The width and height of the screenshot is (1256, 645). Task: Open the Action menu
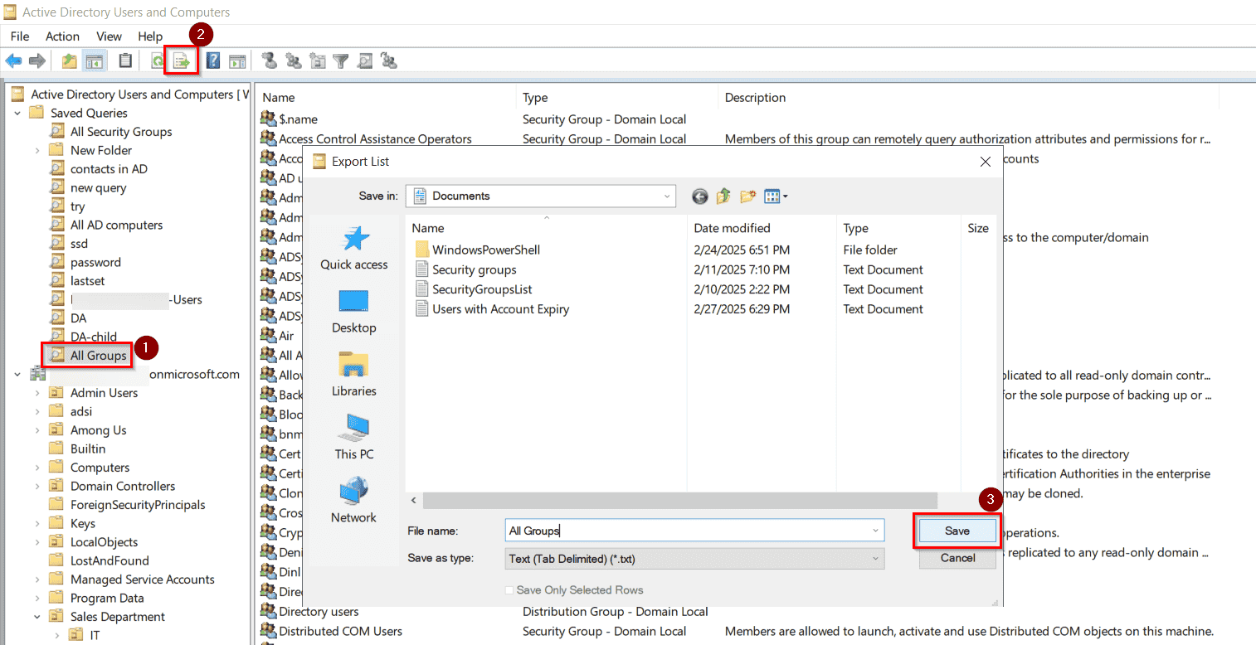[x=62, y=36]
